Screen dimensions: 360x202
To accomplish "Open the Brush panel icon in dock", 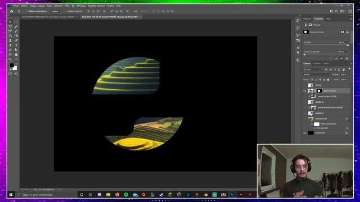I will coord(298,35).
